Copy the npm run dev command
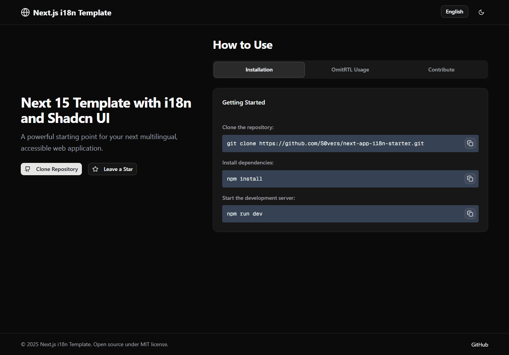Screen dimensions: 509x355 point(470,214)
